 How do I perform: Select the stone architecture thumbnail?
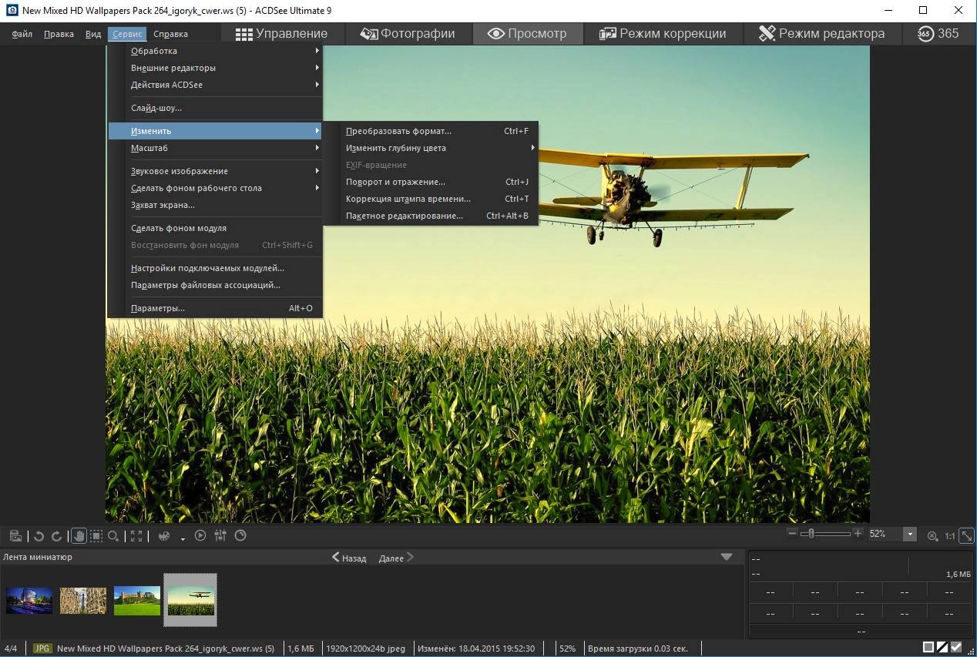tap(83, 601)
